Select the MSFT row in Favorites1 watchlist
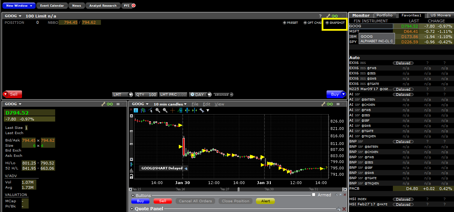This screenshot has width=454, height=212. tap(401, 31)
